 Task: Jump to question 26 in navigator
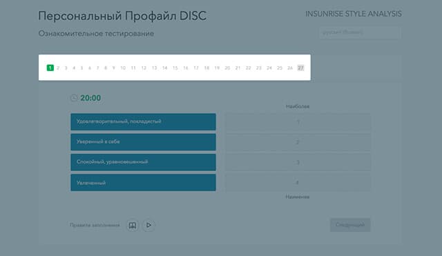pos(290,68)
